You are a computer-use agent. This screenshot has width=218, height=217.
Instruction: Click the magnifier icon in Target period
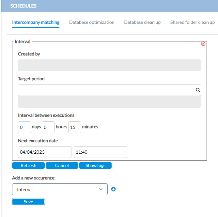pyautogui.click(x=198, y=90)
